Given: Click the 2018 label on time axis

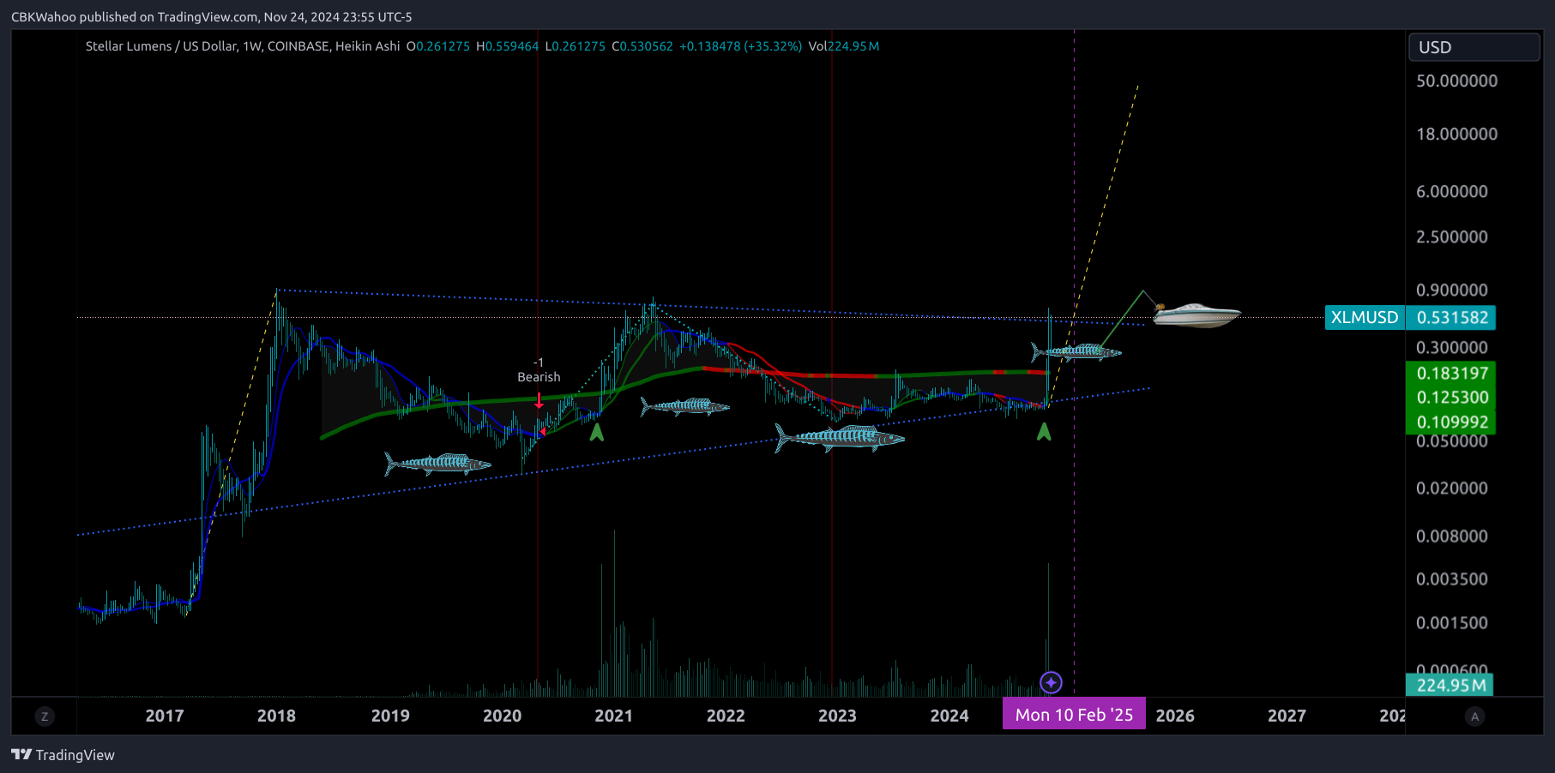Looking at the screenshot, I should point(276,716).
